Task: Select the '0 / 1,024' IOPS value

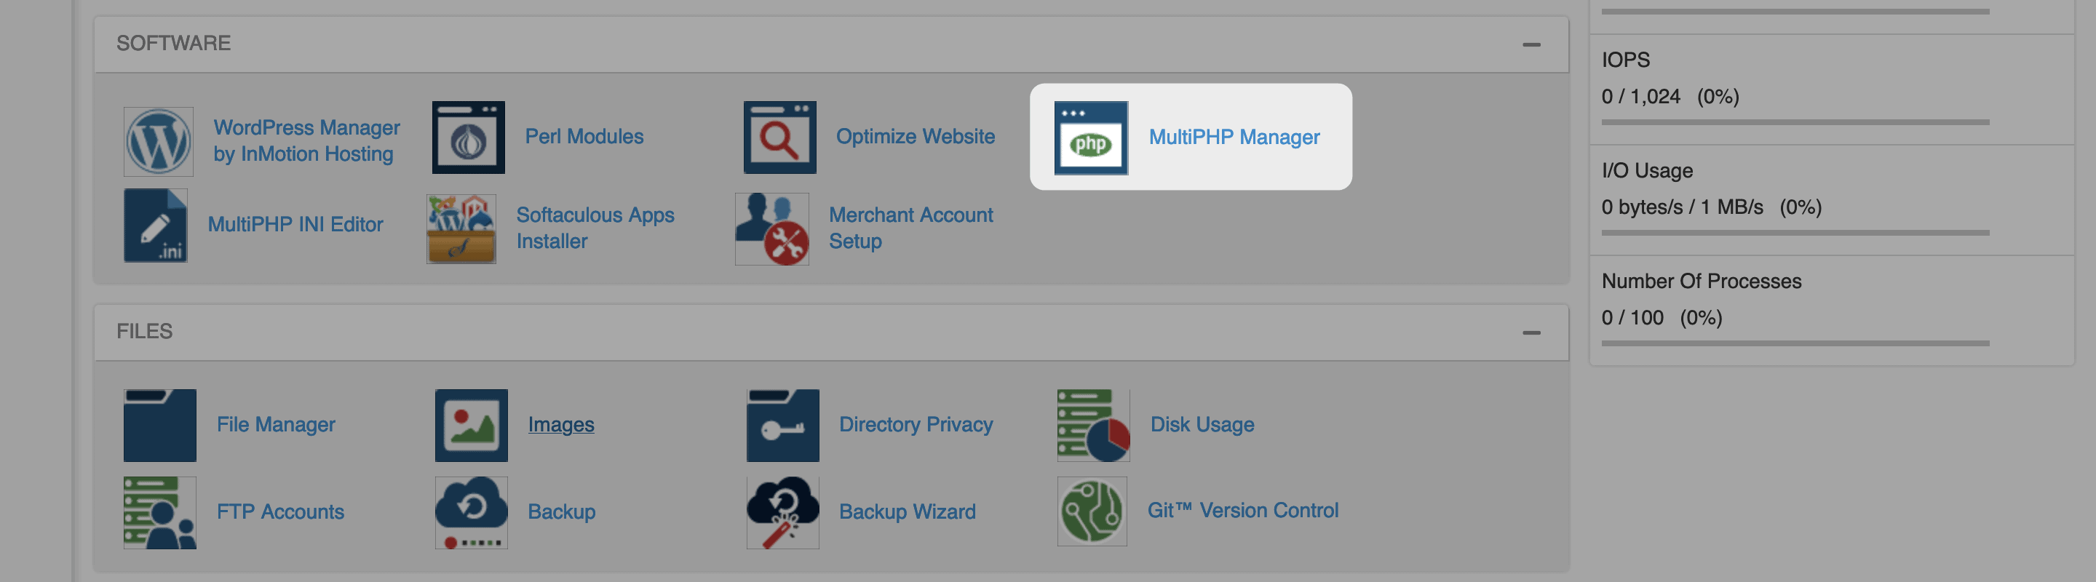Action: (x=1640, y=97)
